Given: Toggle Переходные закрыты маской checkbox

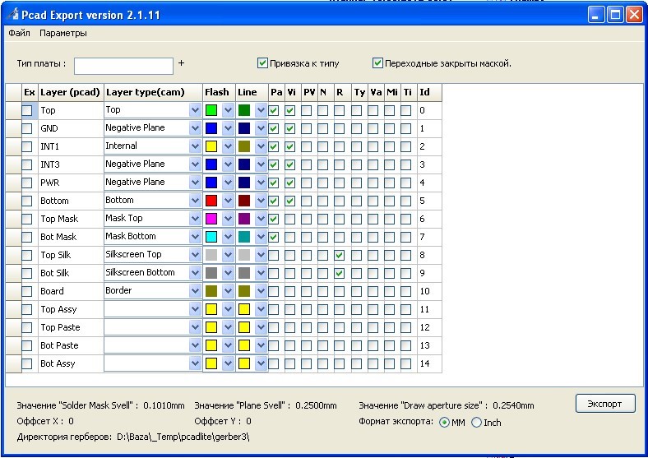Looking at the screenshot, I should [x=377, y=63].
